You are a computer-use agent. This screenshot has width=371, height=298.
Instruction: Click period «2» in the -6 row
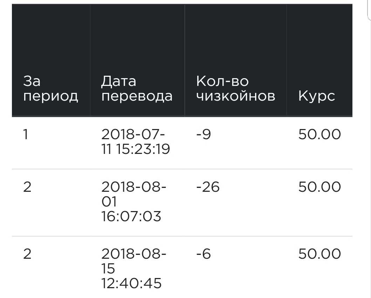tap(27, 254)
